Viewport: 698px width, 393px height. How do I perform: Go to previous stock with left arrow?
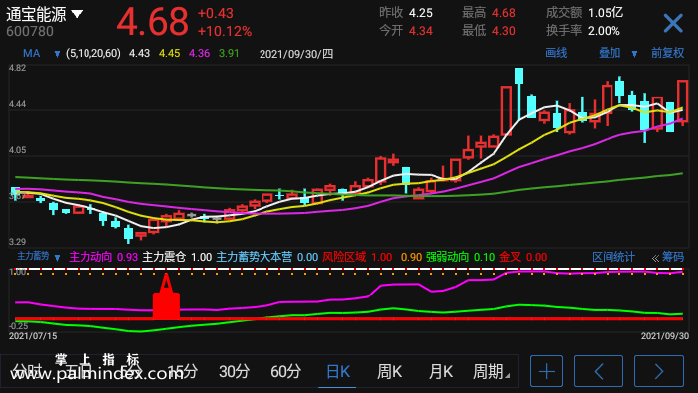coord(599,371)
